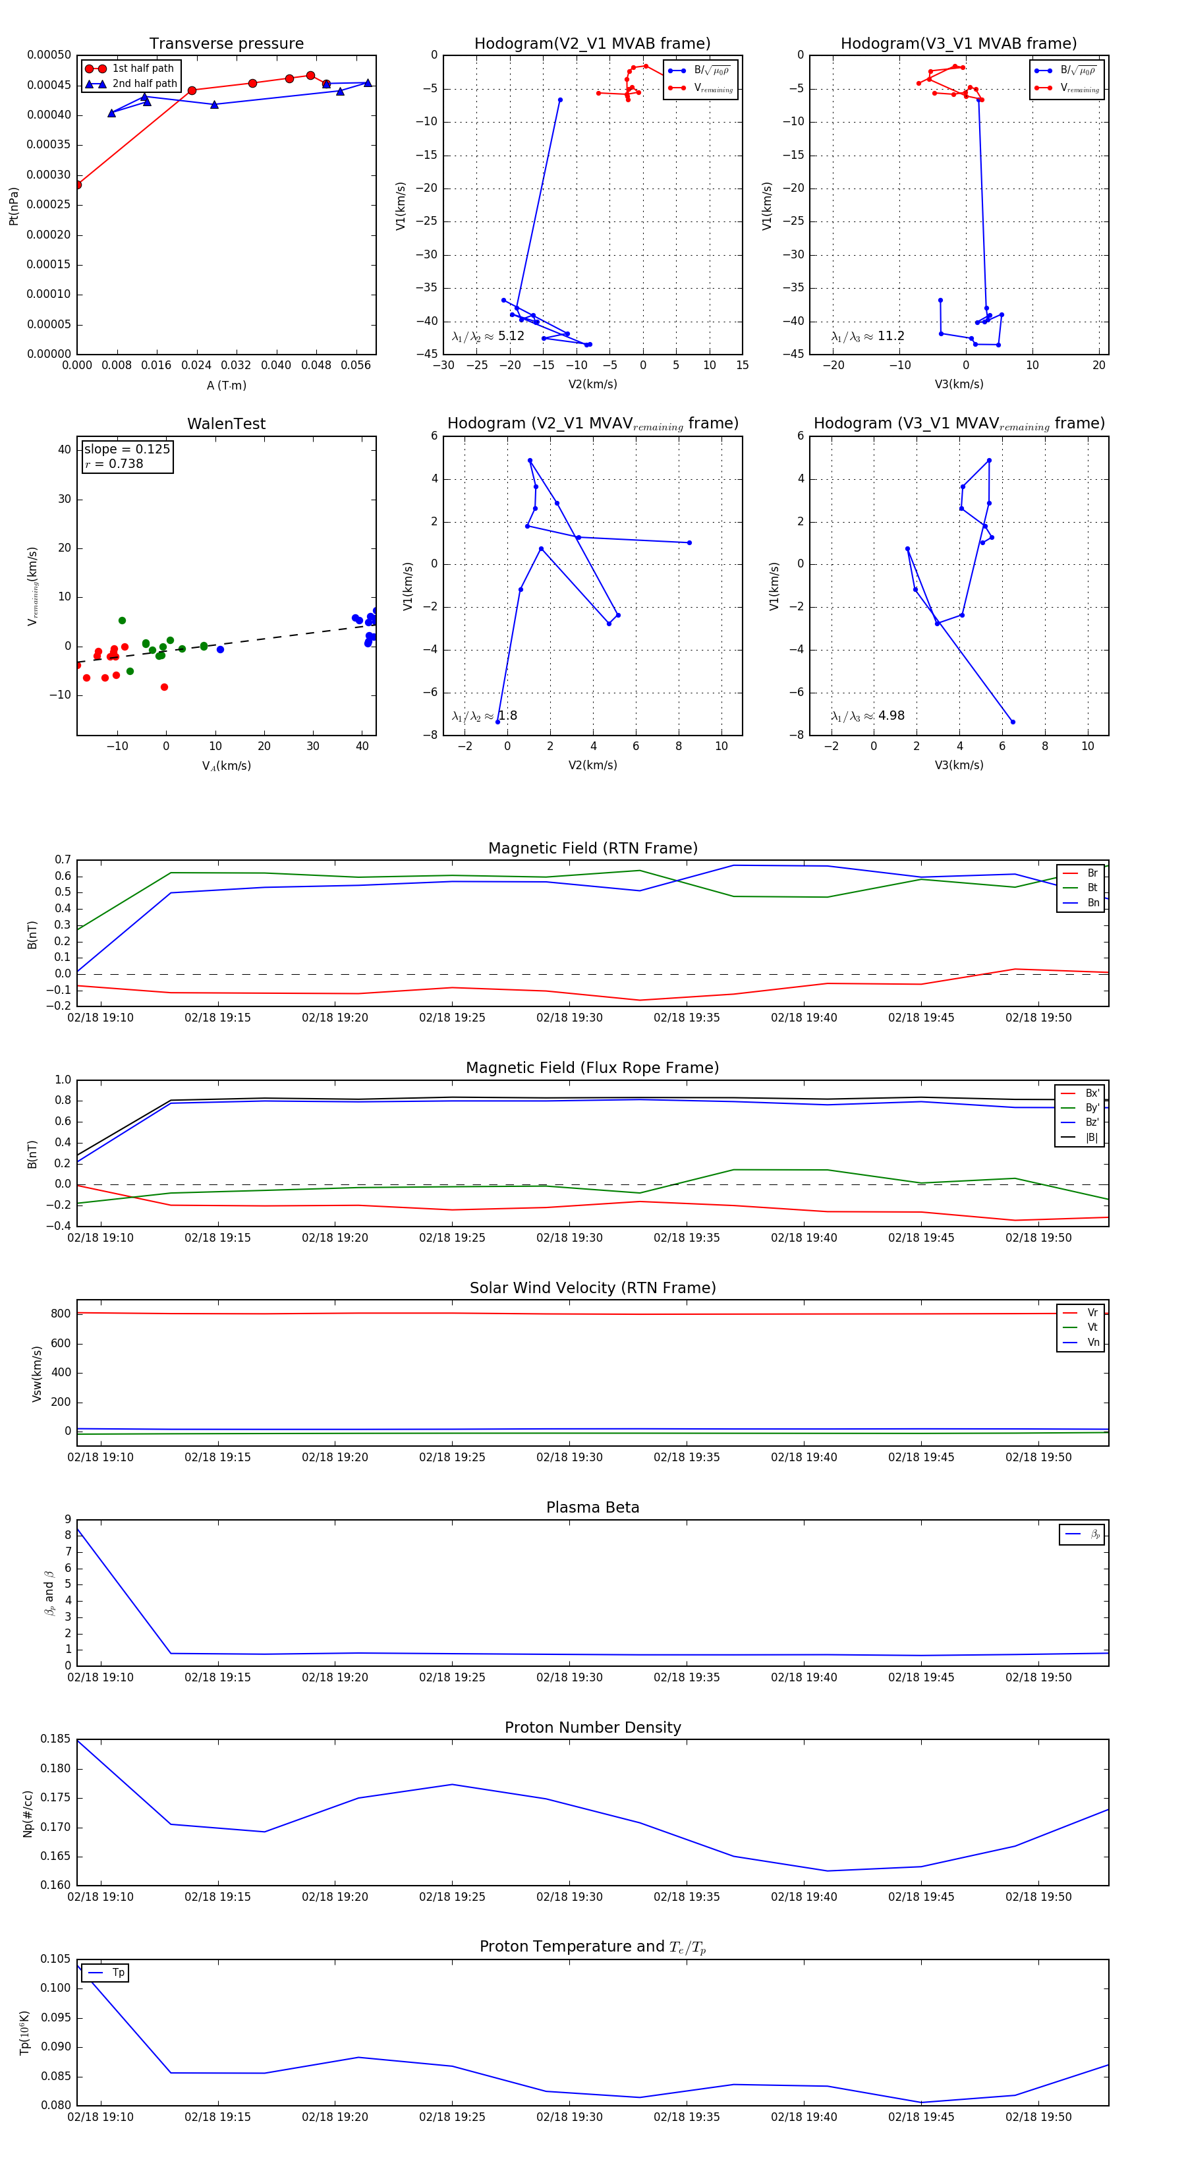Click the 'Plasma Beta' plot title
Image resolution: width=1186 pixels, height=2175 pixels.
(592, 1508)
